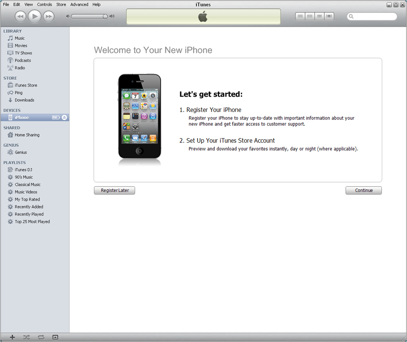Click the Continue button

tap(364, 191)
